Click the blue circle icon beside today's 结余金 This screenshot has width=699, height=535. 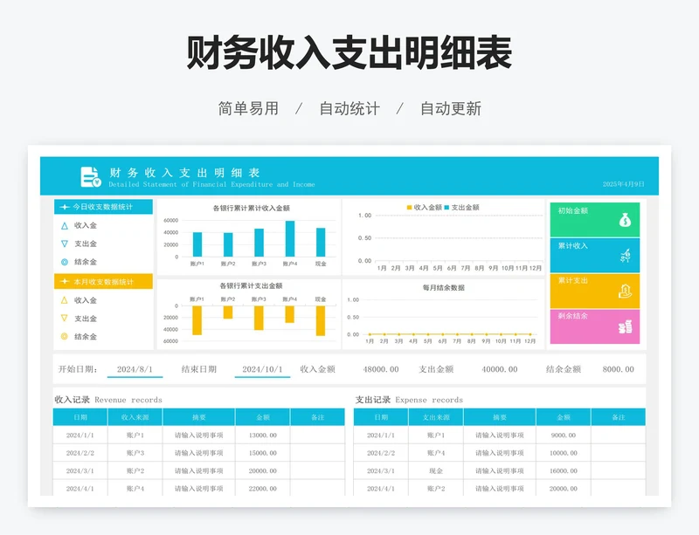coord(65,262)
